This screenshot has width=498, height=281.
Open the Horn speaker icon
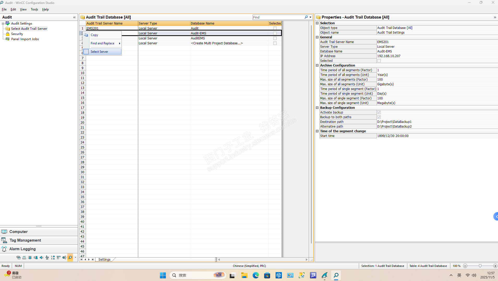pyautogui.click(x=41, y=258)
